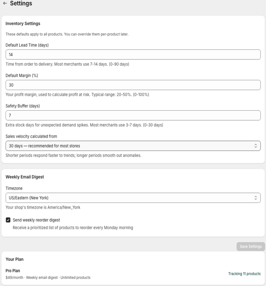Click the Default Lead Time input field
The height and width of the screenshot is (286, 266).
(x=133, y=55)
